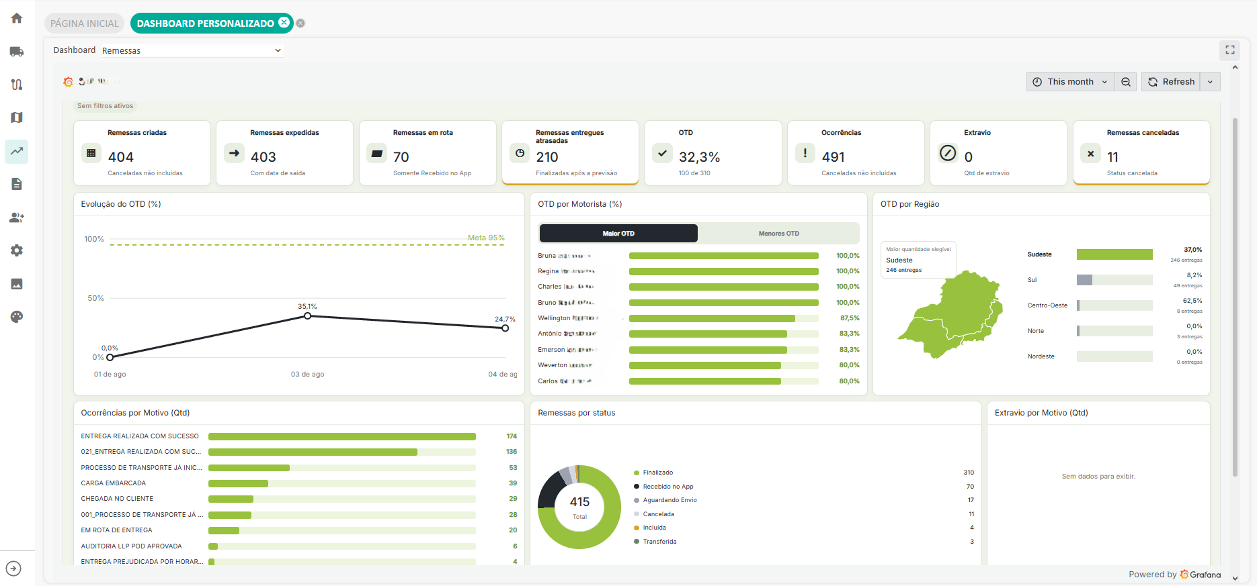Open the routes sidebar icon

pyautogui.click(x=17, y=85)
